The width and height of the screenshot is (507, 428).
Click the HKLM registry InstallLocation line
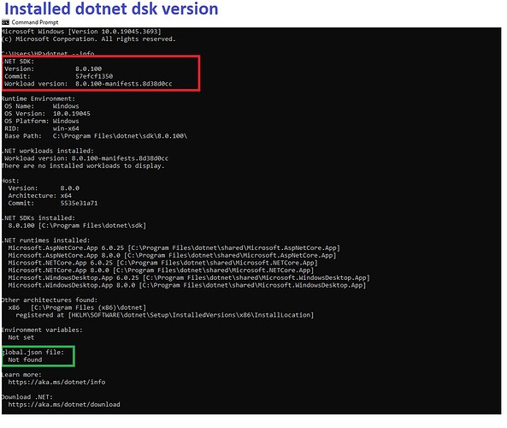coord(164,315)
